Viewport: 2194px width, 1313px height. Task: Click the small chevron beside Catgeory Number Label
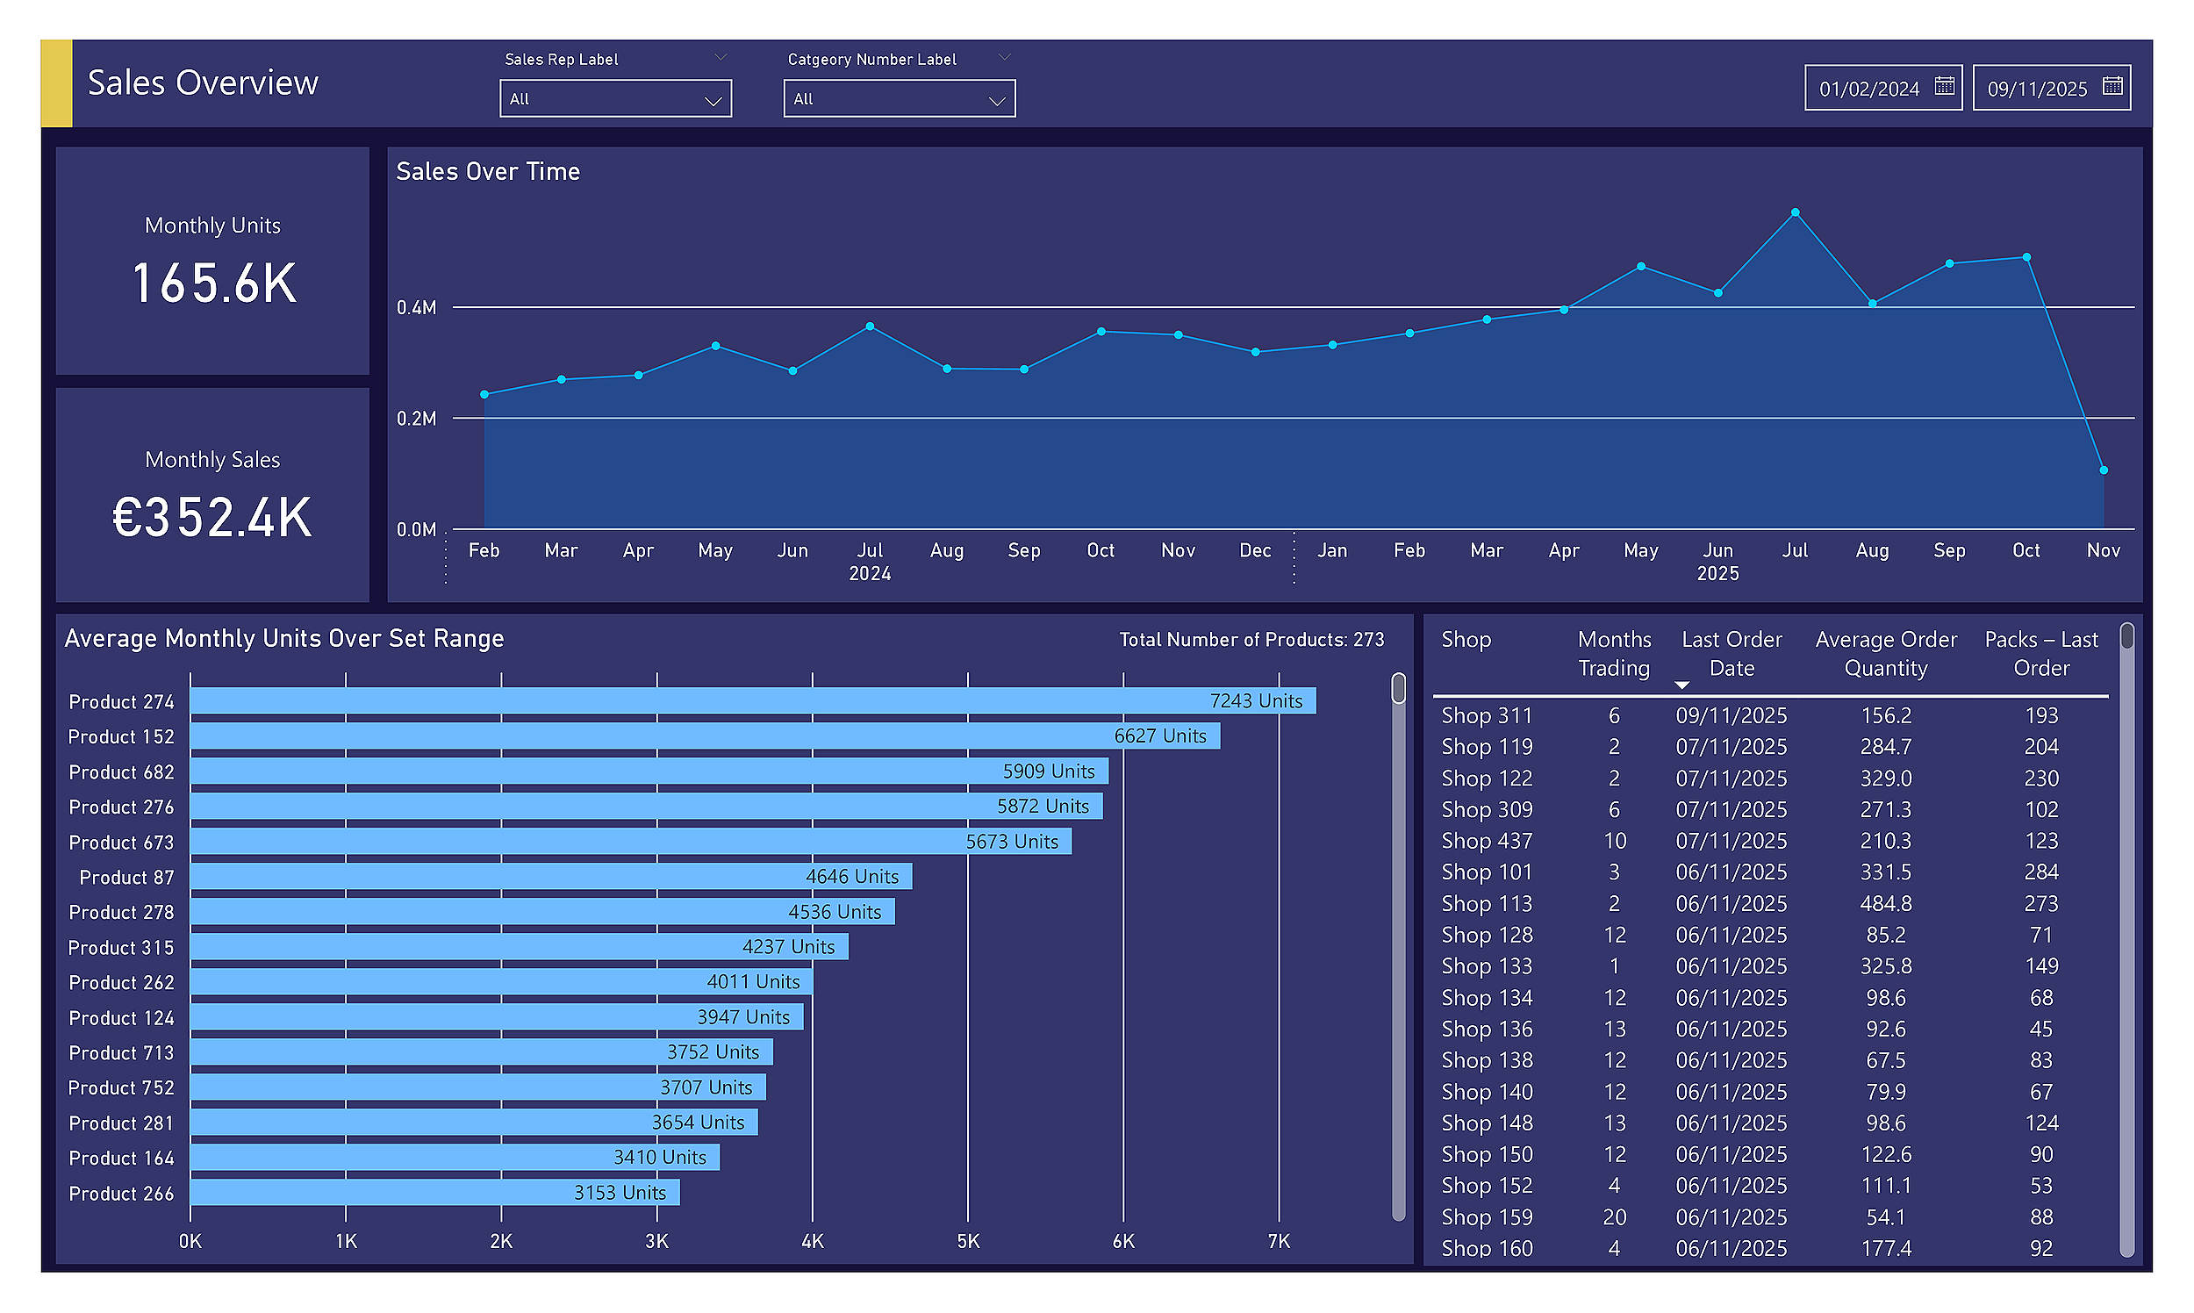(x=1004, y=58)
